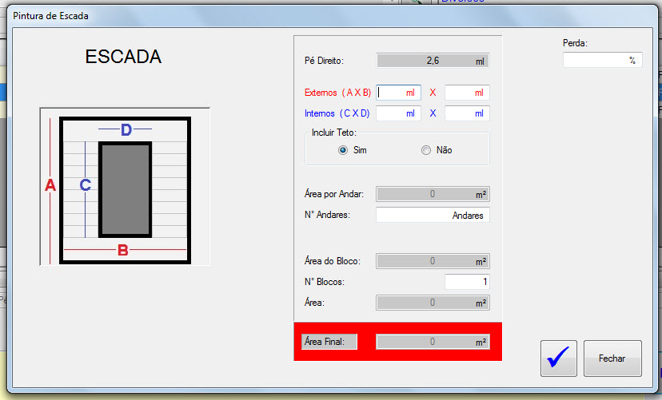The width and height of the screenshot is (662, 400).
Task: Click the 'Área do Bloco:' label
Action: [333, 261]
